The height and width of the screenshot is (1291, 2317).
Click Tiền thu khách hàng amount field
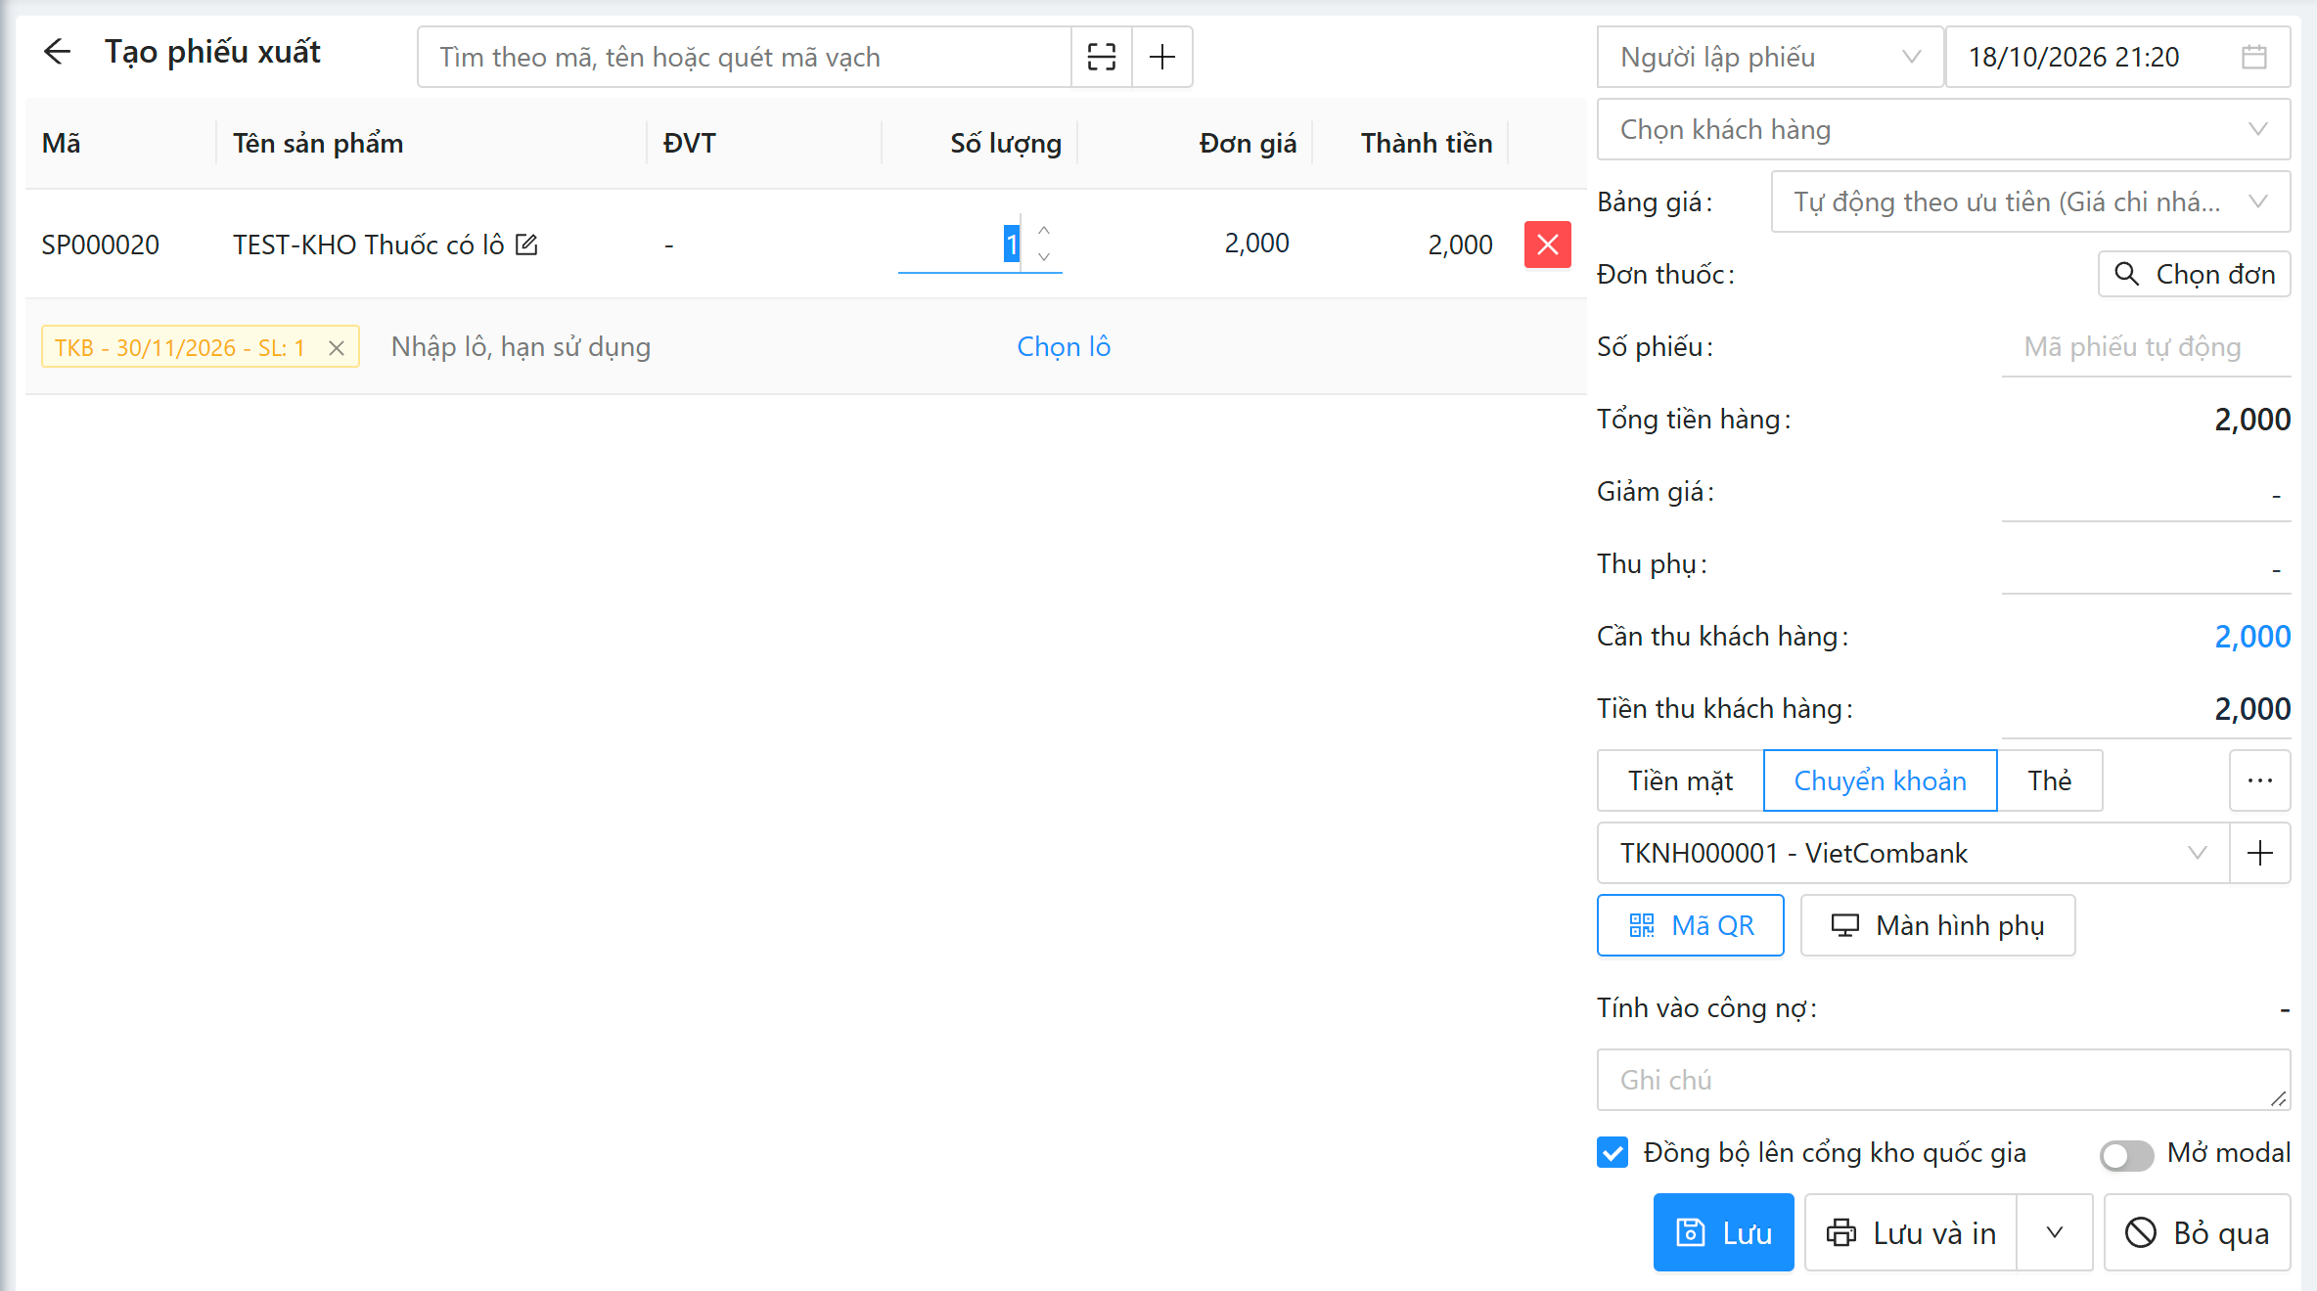(x=2146, y=709)
